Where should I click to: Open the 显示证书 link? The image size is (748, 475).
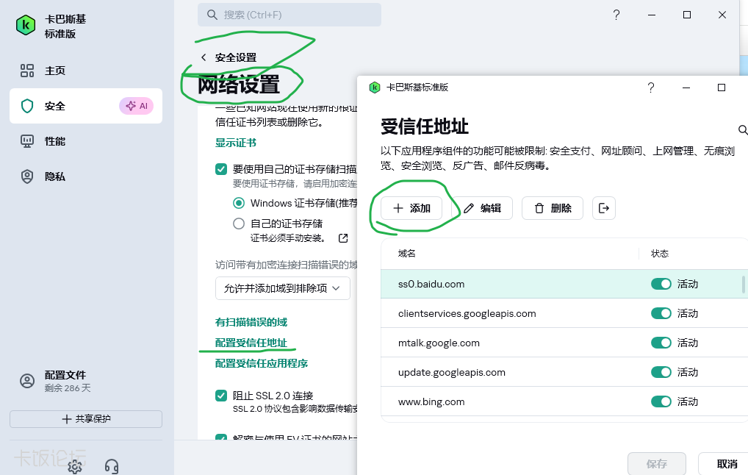coord(236,143)
